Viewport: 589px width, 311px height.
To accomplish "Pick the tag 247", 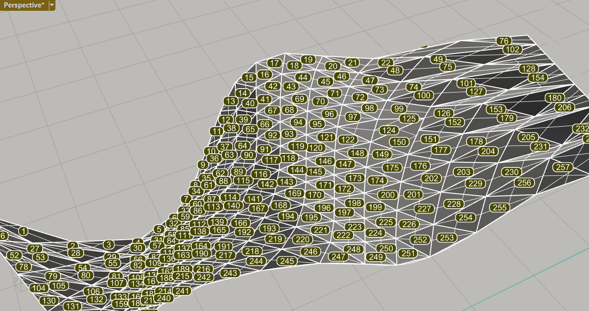I will 338,256.
